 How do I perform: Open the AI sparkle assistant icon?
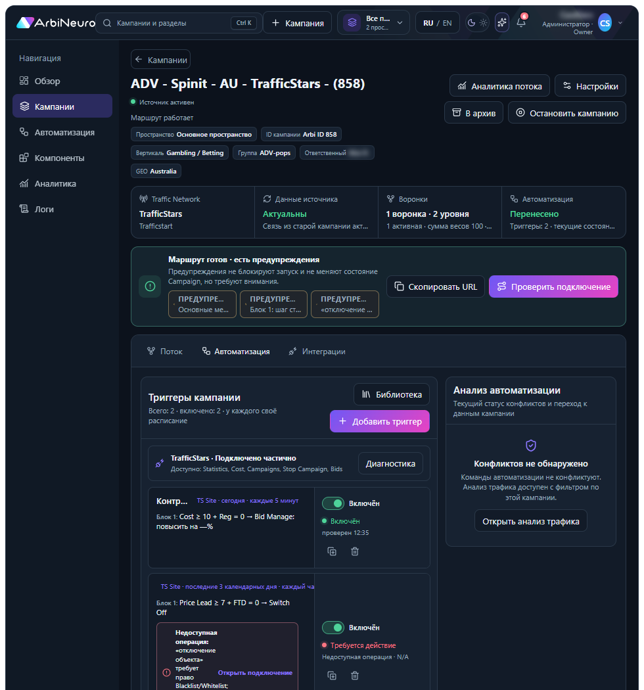coord(502,22)
